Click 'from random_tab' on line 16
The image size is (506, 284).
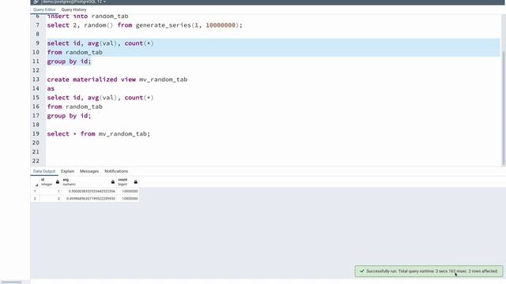pos(74,106)
